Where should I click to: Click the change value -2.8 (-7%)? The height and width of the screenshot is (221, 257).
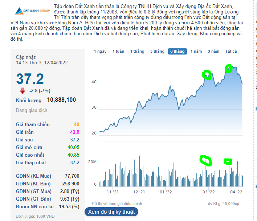[40, 91]
